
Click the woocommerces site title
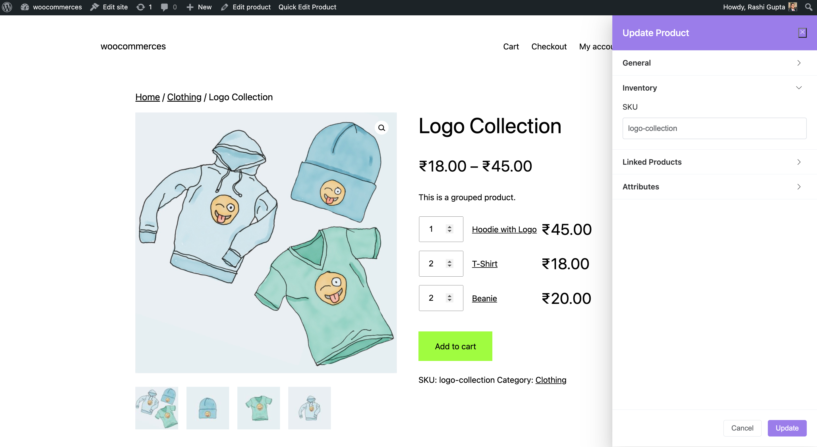(x=133, y=46)
